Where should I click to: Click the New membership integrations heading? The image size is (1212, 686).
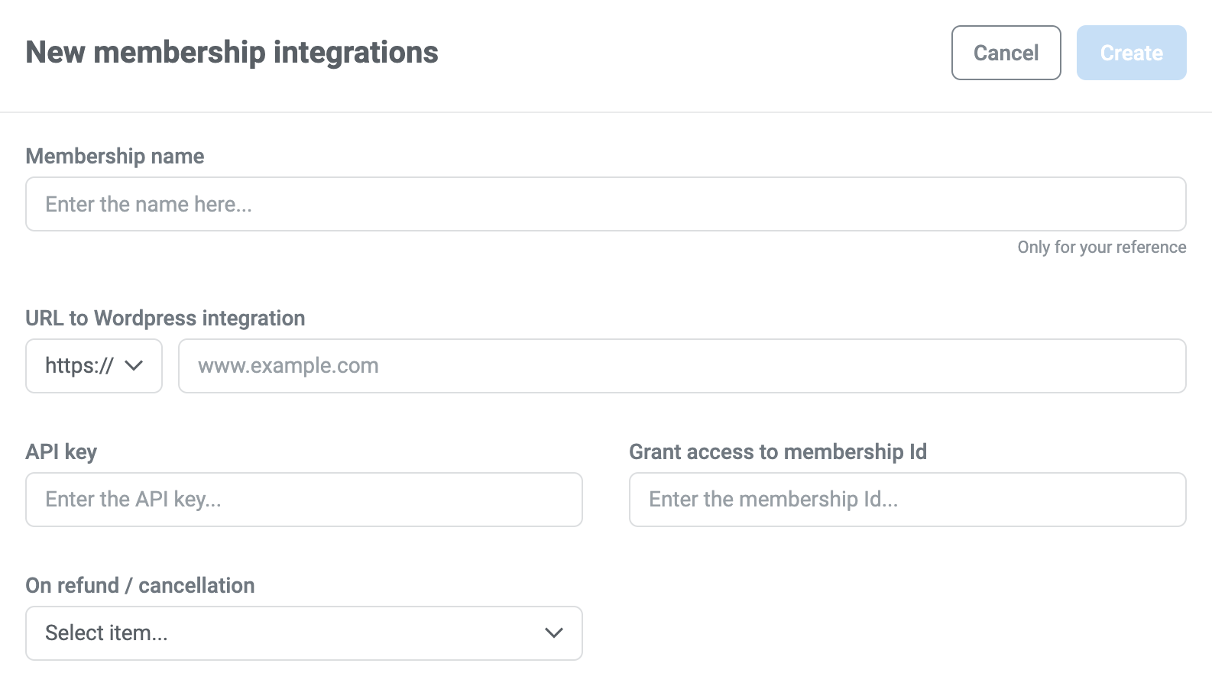[232, 53]
